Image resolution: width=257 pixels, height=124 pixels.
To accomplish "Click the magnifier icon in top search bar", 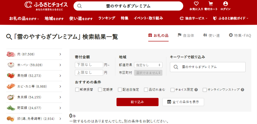I will (79, 6).
